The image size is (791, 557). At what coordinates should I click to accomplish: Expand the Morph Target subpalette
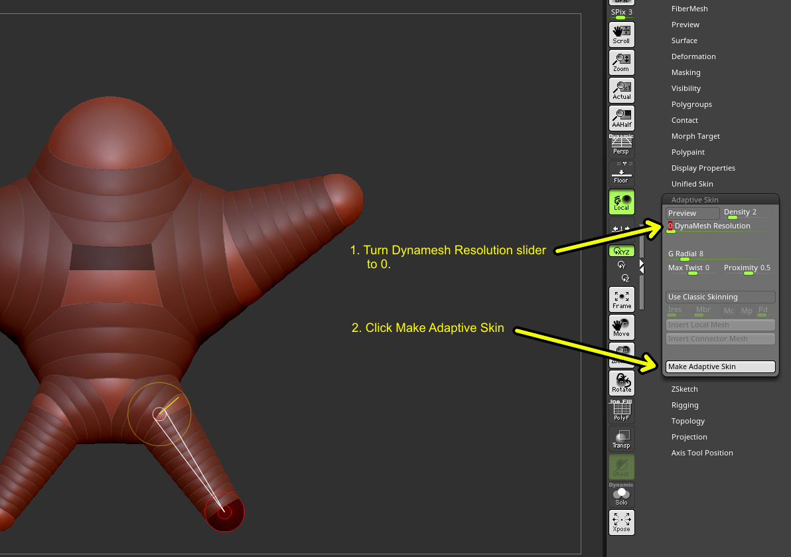[x=695, y=136]
